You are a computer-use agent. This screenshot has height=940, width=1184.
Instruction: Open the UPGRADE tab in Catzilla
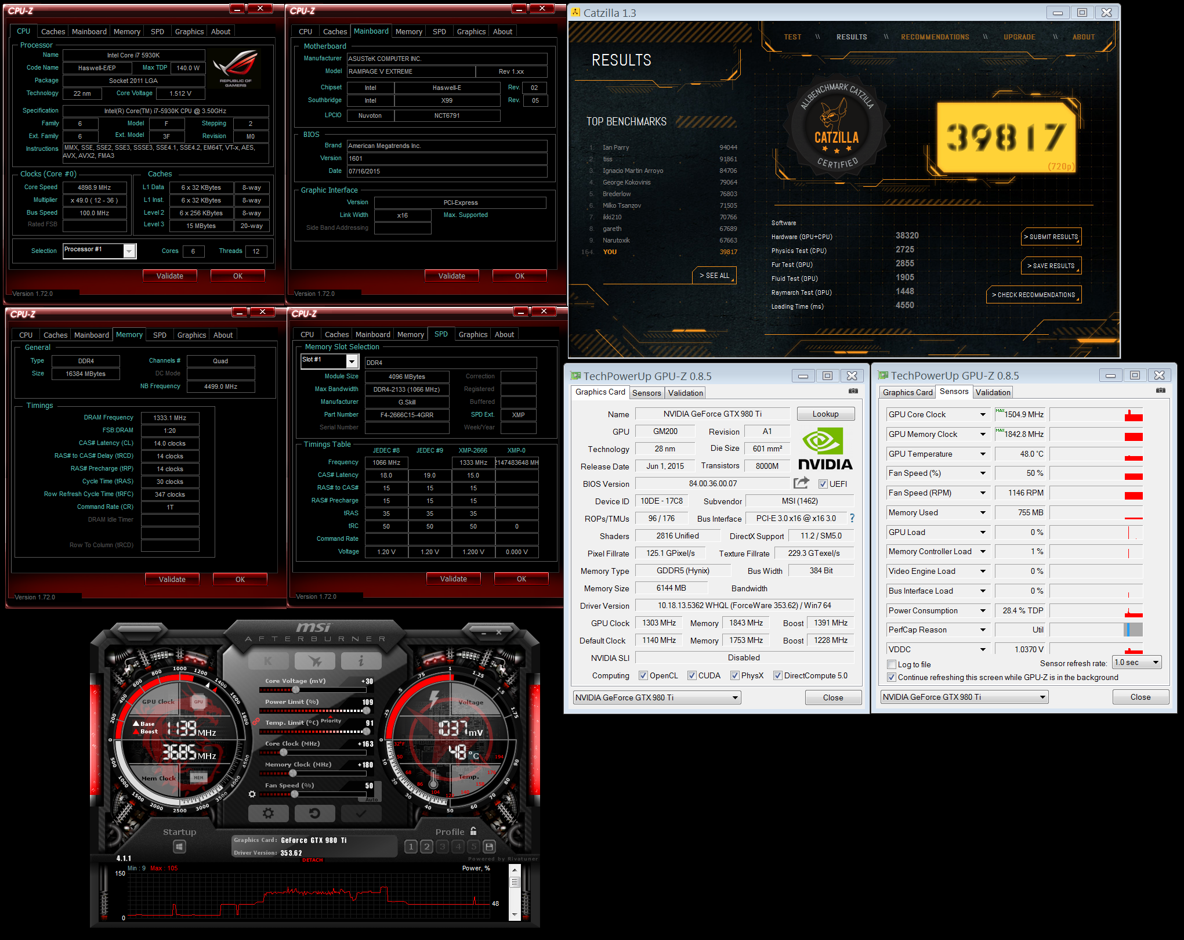click(x=1019, y=37)
